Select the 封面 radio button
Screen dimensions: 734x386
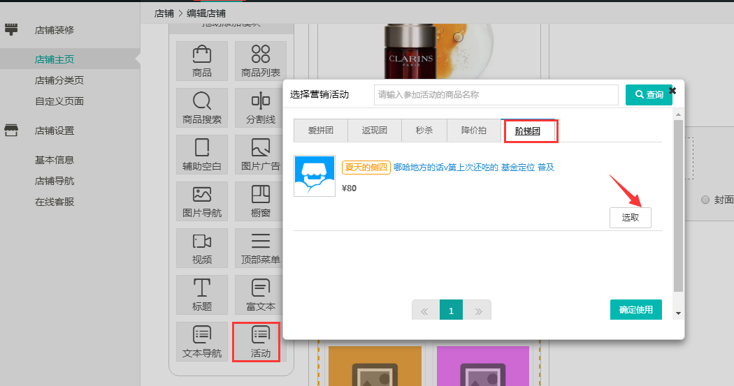[705, 200]
